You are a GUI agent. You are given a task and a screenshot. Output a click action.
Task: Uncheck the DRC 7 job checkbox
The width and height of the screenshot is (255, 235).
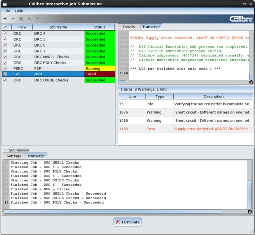pos(5,51)
